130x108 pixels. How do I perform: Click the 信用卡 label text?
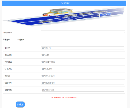click(22, 40)
